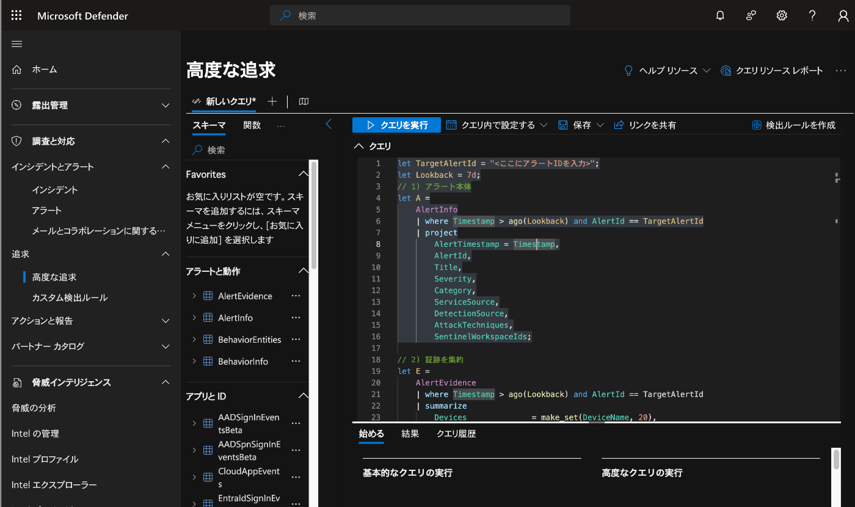Click the 脅威インテリジェンス icon

[x=17, y=382]
